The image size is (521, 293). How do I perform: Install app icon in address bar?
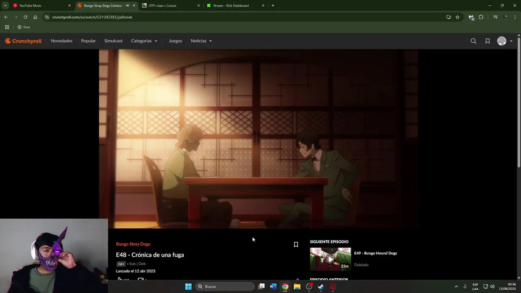tap(449, 17)
